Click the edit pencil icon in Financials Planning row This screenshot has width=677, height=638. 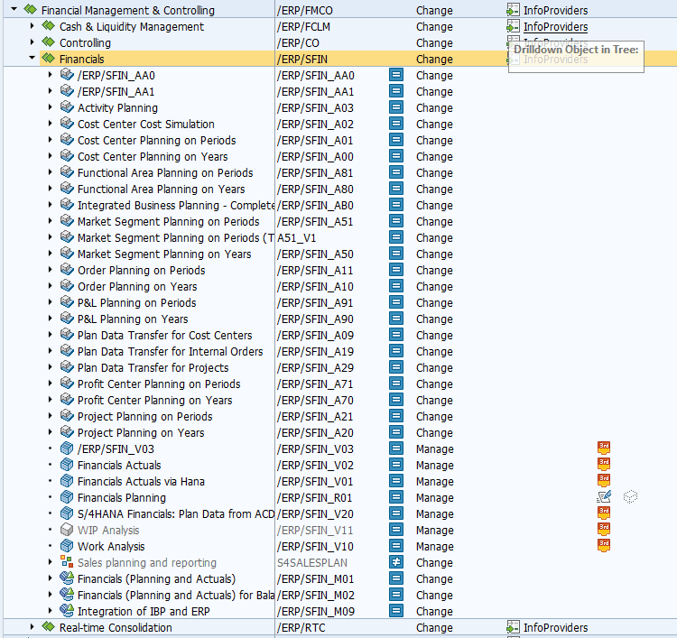point(604,497)
